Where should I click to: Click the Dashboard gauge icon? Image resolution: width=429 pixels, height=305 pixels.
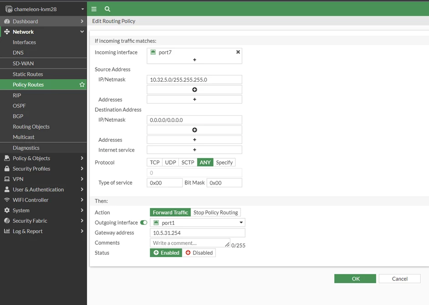coord(7,21)
